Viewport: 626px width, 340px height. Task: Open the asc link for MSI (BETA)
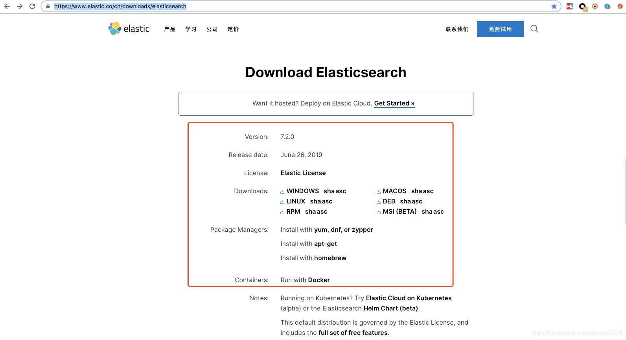(438, 211)
